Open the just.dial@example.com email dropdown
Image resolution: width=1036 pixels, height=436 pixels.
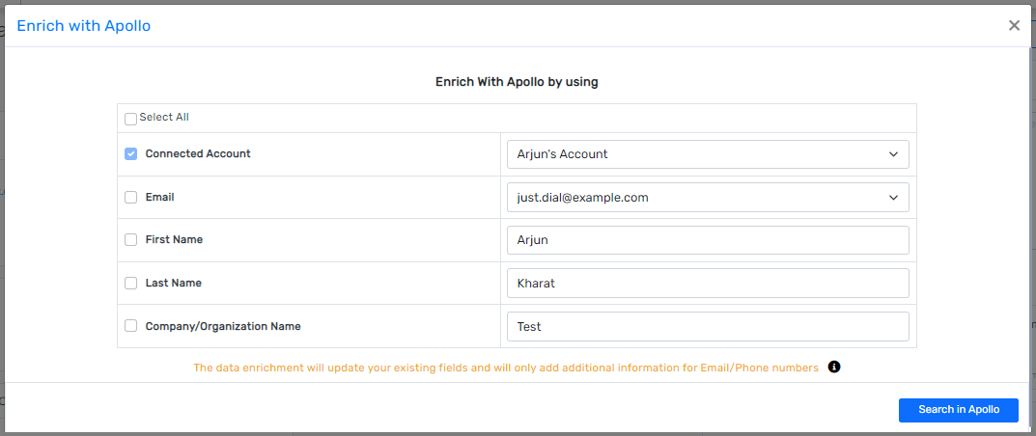coord(708,197)
